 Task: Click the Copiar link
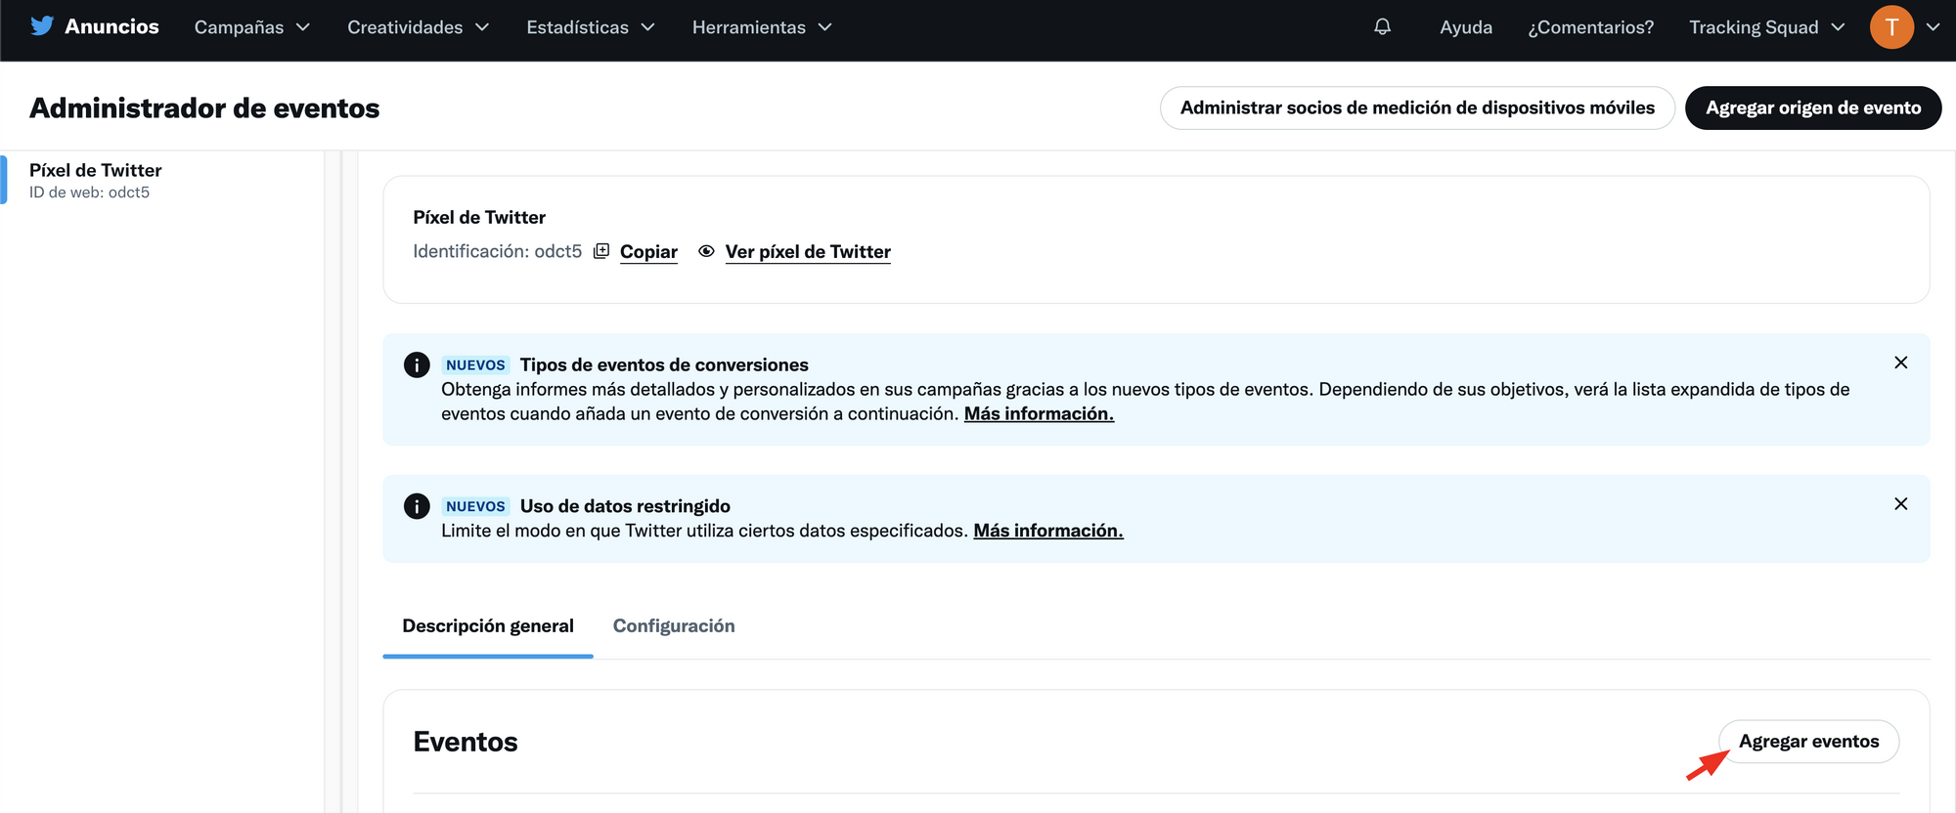(x=648, y=252)
